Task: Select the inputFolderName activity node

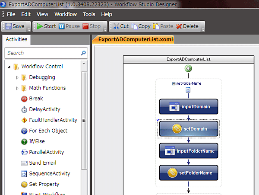Action: 189,151
